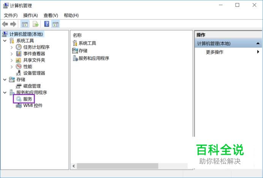Collapse the 存储 tree node

pos(5,80)
